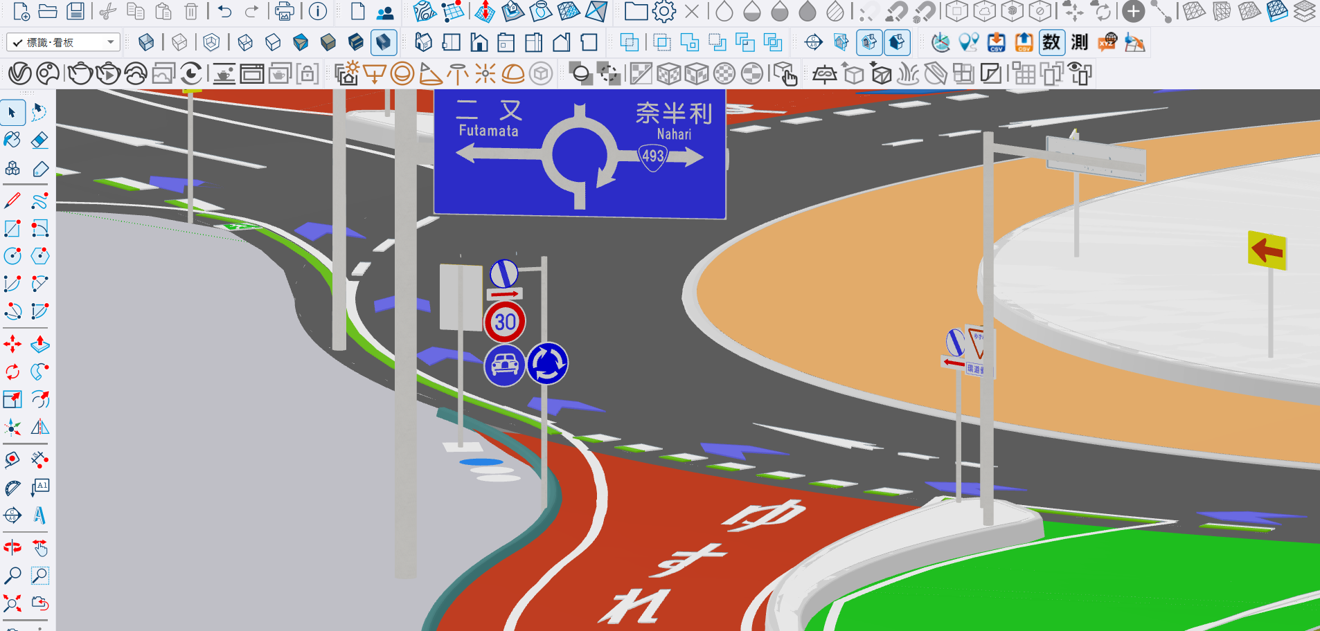Click the 数 toolbar button
The height and width of the screenshot is (631, 1320).
click(1052, 42)
